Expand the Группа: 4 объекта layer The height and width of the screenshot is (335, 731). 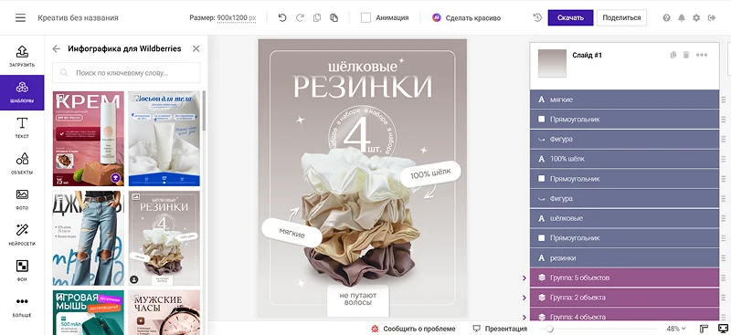[x=524, y=317]
